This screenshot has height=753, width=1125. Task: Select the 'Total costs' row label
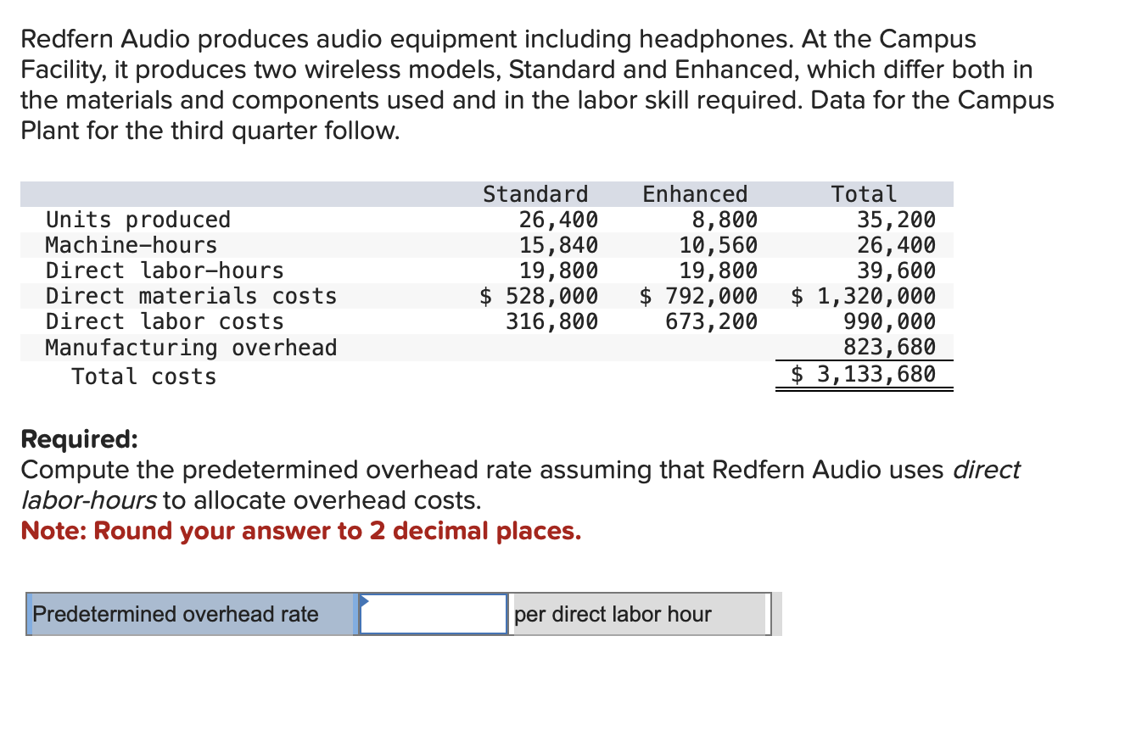144,376
